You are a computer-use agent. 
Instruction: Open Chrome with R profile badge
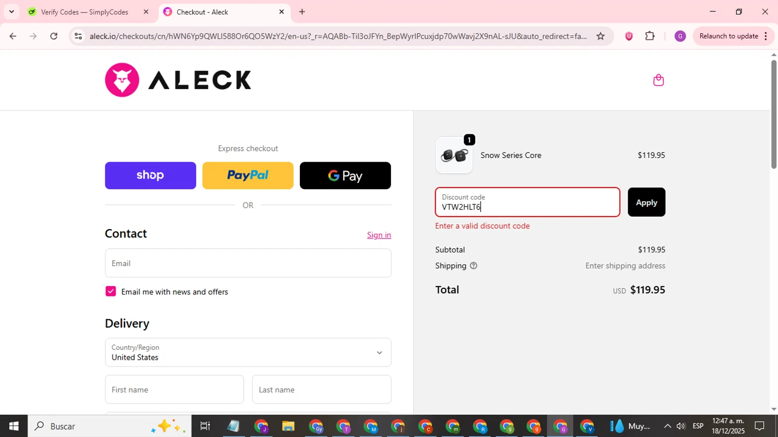click(x=479, y=426)
